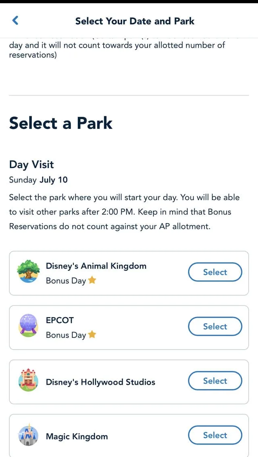Select Magic Kingdom as starting park
The height and width of the screenshot is (457, 258).
click(215, 435)
